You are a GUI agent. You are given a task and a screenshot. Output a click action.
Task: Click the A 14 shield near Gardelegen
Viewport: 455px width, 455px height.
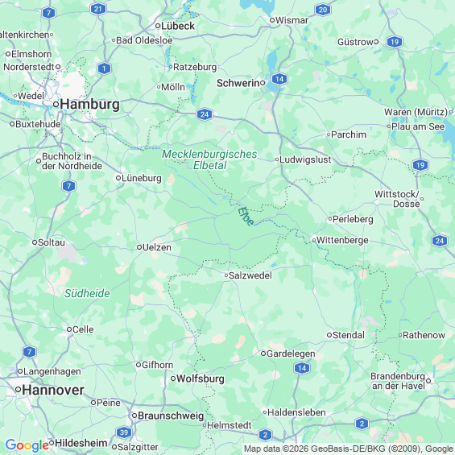point(302,368)
